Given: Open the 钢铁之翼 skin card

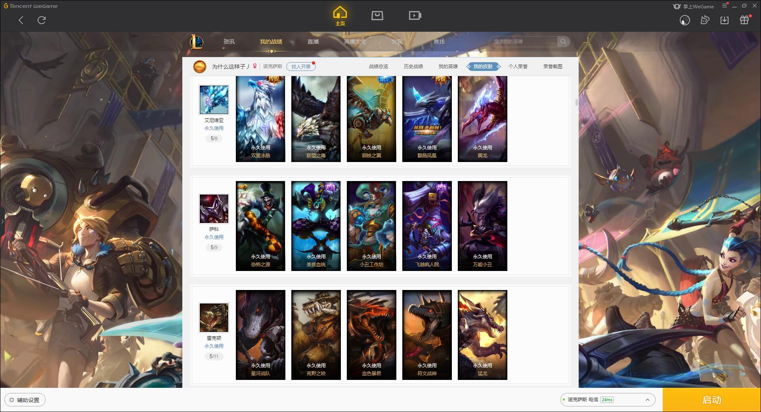Looking at the screenshot, I should point(371,119).
